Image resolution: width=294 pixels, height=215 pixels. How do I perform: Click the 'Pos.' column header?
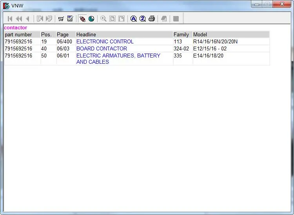(46, 34)
